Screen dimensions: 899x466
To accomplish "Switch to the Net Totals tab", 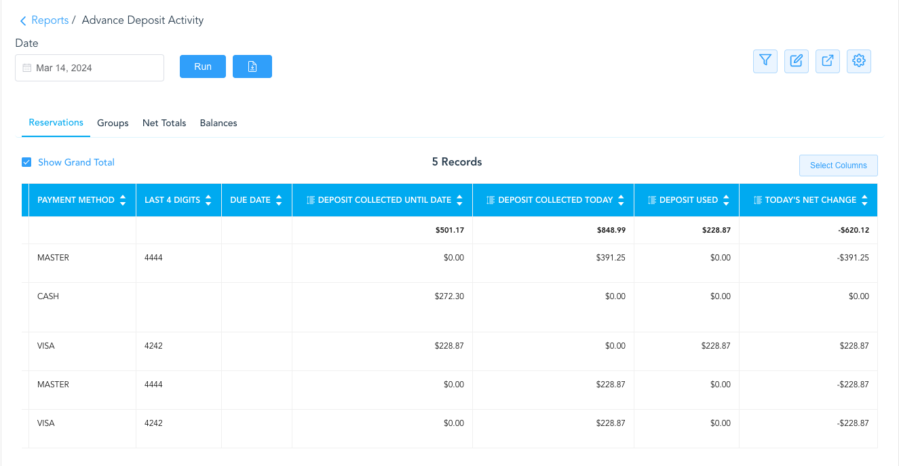I will pos(164,123).
